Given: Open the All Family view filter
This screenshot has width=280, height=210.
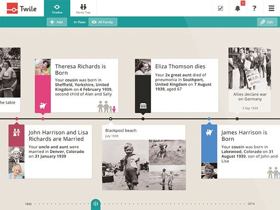Looking at the screenshot, I should 103,22.
